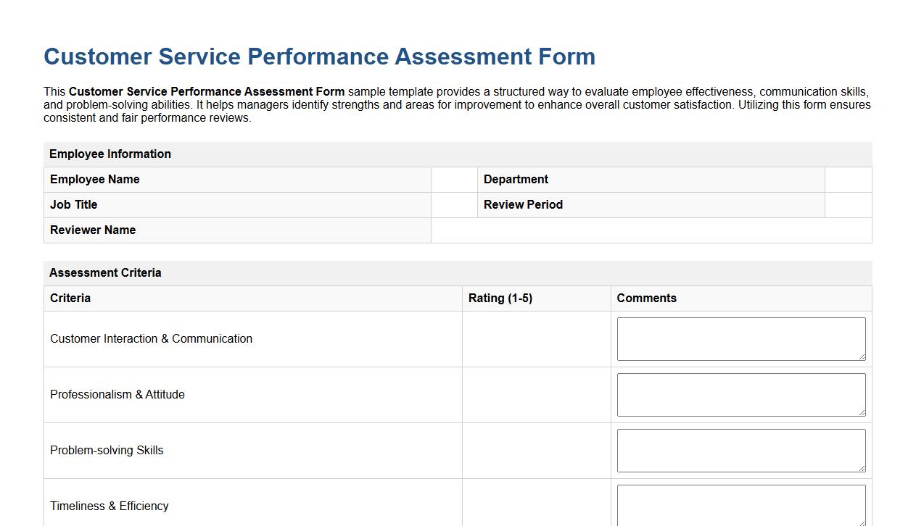Image resolution: width=916 pixels, height=526 pixels.
Task: Click the Job Title input cell
Action: (x=453, y=204)
